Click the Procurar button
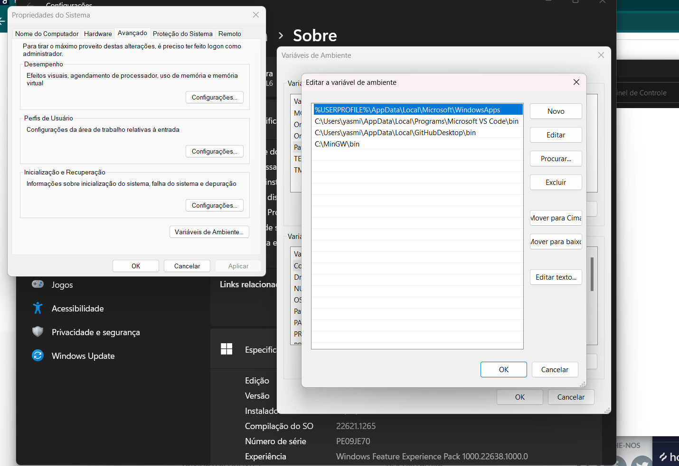 556,159
